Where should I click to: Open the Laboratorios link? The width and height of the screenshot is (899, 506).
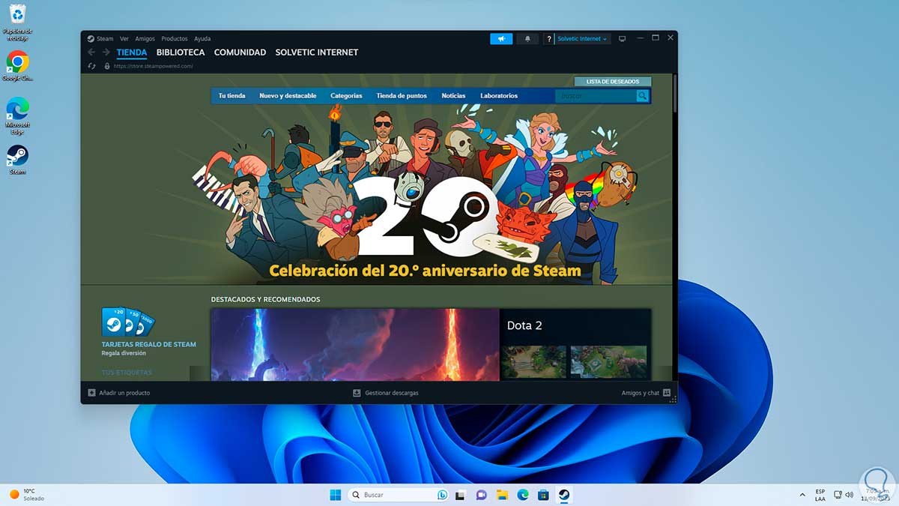pos(499,96)
